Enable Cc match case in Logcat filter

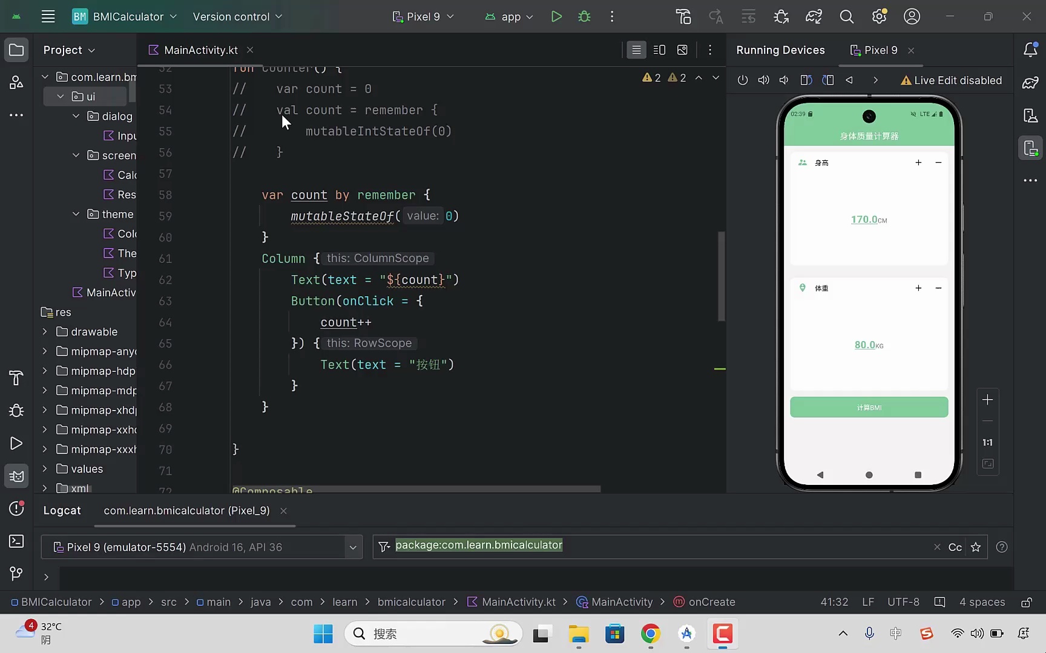tap(955, 547)
